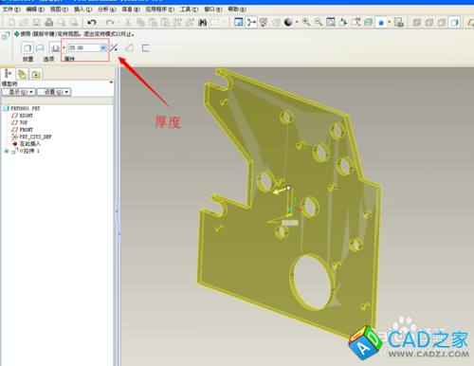The image size is (474, 366).
Task: Toggle extrude as solid option
Action: click(27, 48)
